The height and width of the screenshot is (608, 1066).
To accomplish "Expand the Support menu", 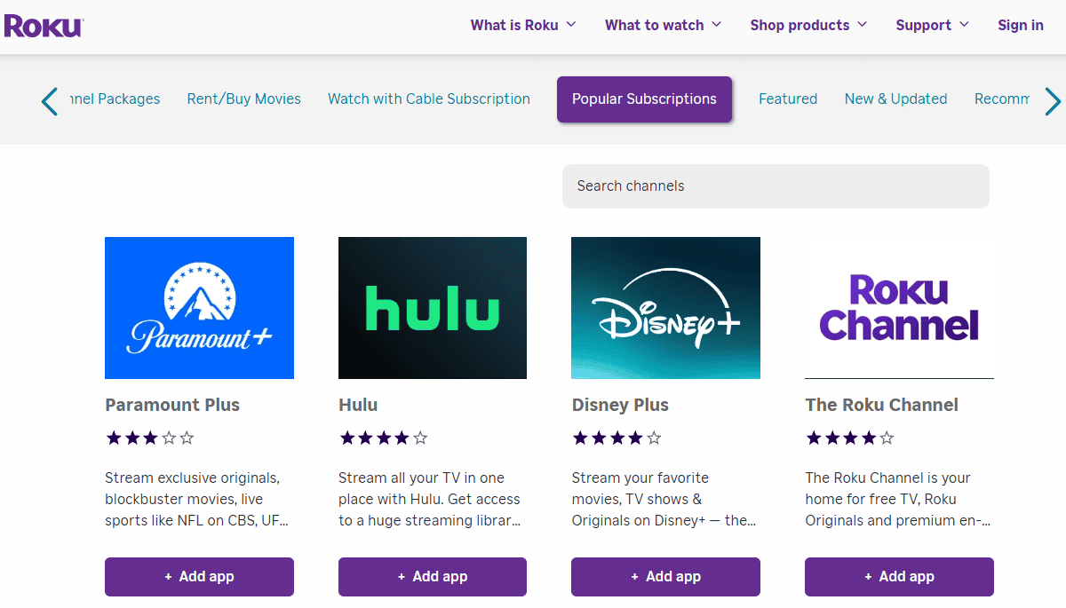I will pyautogui.click(x=933, y=25).
